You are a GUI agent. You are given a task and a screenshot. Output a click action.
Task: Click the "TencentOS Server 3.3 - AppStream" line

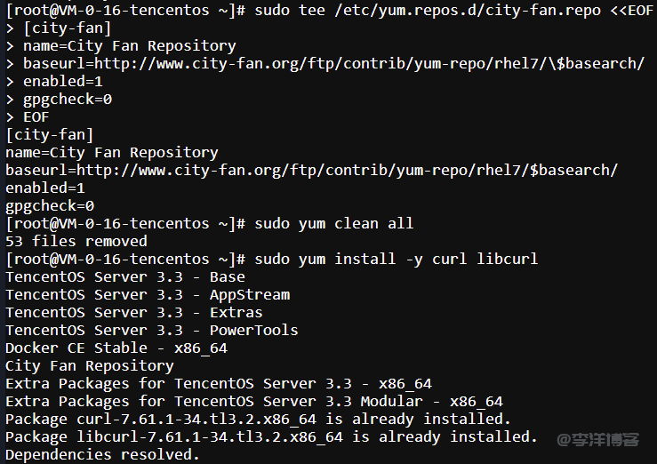point(148,294)
